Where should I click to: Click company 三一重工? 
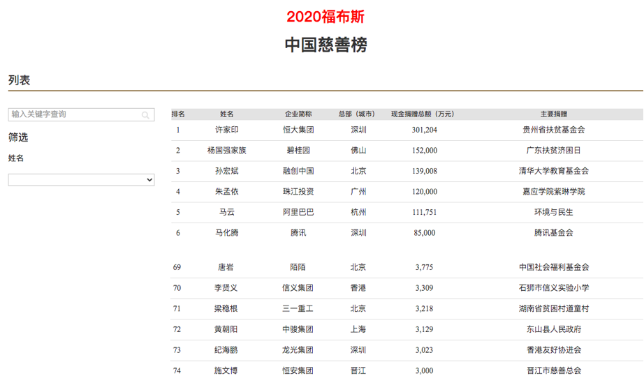298,308
